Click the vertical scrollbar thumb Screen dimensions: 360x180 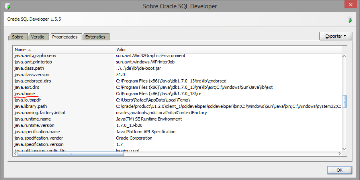[345, 101]
